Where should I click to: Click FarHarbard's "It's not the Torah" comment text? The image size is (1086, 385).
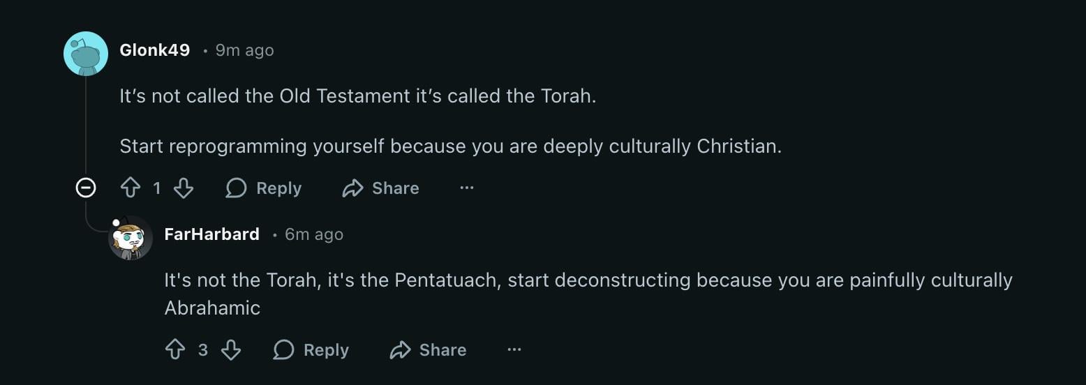pos(588,280)
